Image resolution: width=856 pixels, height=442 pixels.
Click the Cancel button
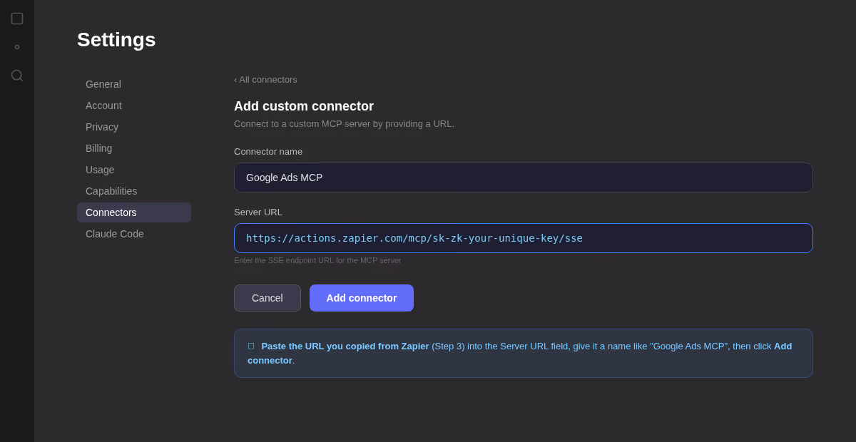[267, 298]
